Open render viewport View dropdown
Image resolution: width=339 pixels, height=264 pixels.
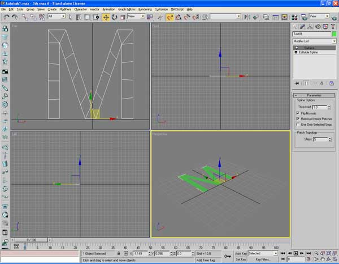[x=319, y=16]
